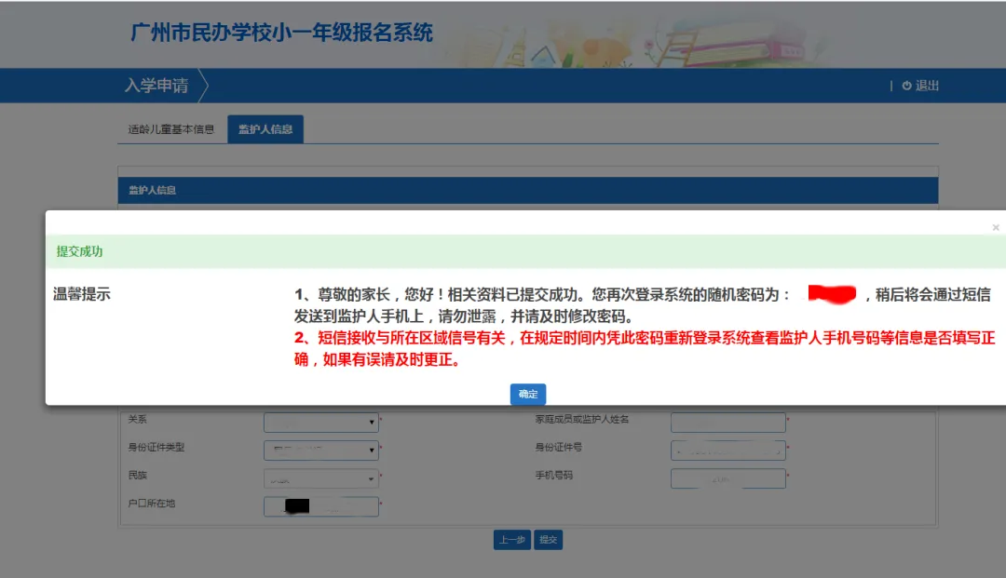Switch to the 适龄儿童基本信息 tab
1006x578 pixels.
tap(170, 129)
